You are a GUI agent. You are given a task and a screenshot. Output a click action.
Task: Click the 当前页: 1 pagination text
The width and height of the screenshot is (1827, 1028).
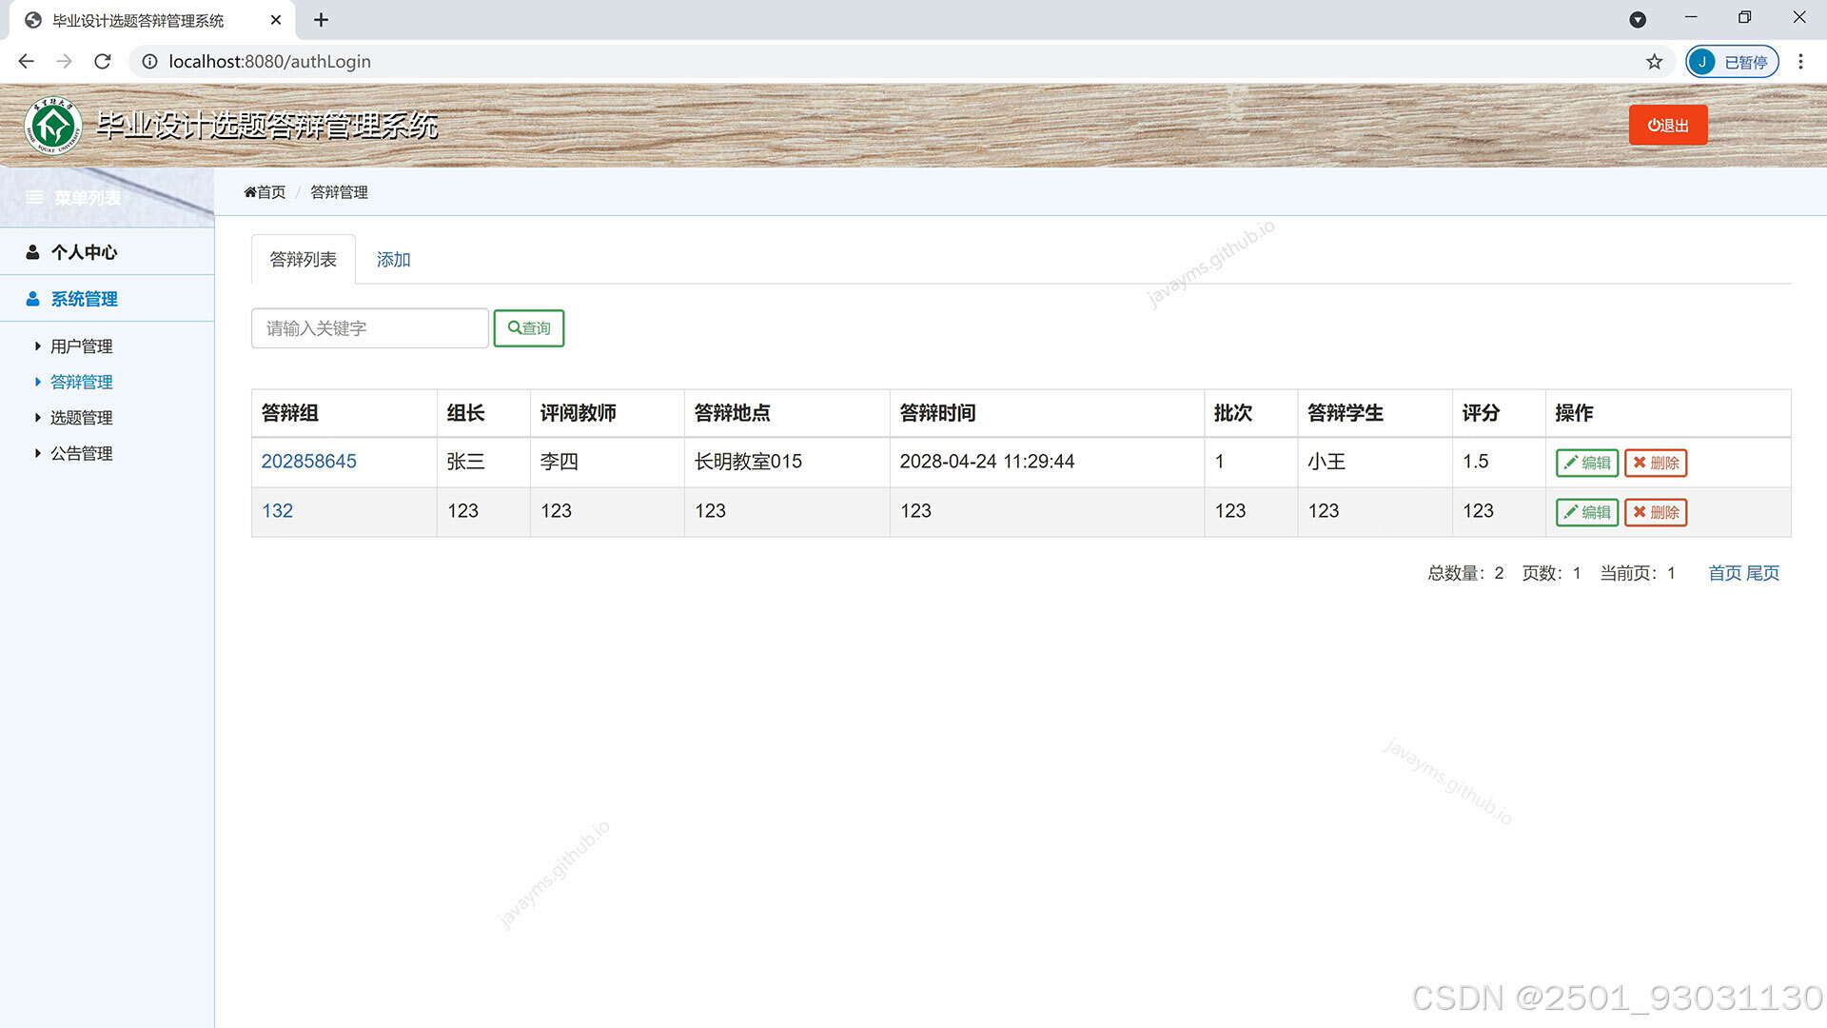(x=1637, y=573)
